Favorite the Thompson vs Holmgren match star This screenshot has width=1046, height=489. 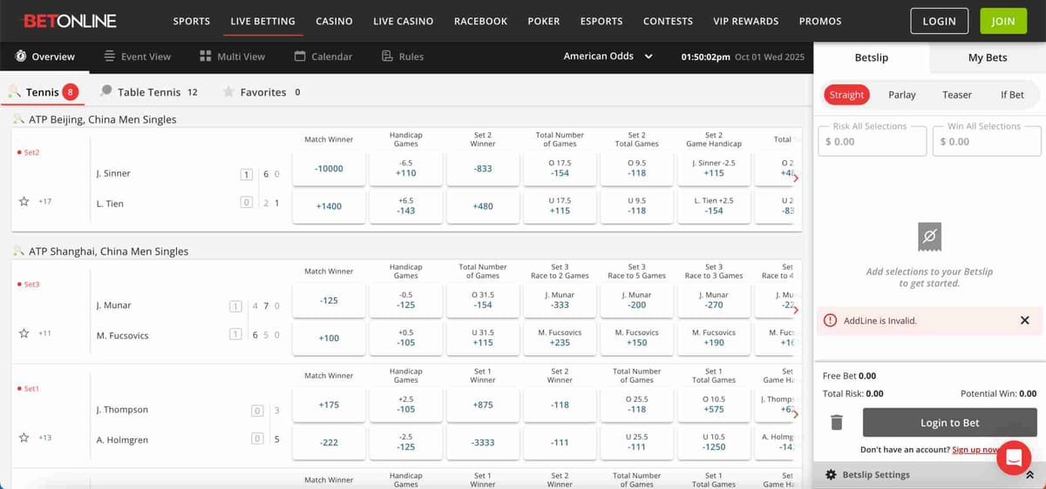point(24,438)
